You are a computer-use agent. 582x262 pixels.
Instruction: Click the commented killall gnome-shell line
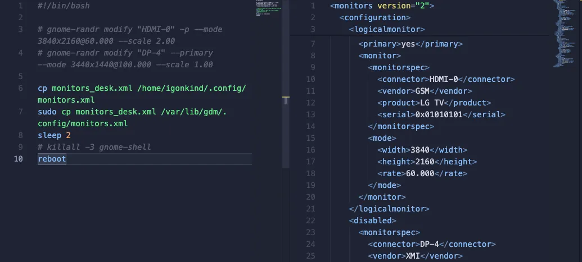(x=94, y=147)
